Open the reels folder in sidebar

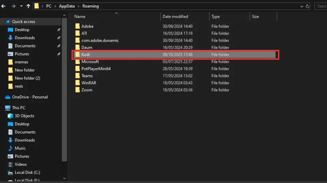pos(19,86)
